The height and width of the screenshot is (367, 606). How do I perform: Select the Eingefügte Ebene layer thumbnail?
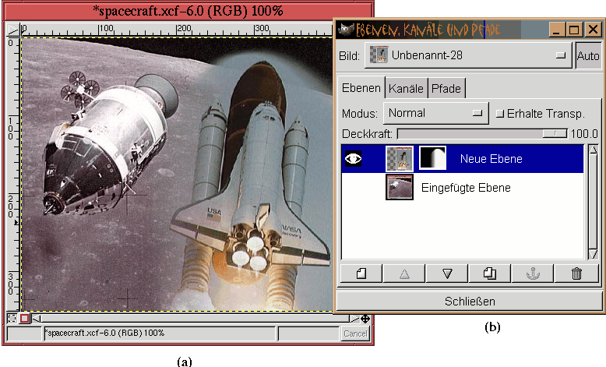point(399,188)
